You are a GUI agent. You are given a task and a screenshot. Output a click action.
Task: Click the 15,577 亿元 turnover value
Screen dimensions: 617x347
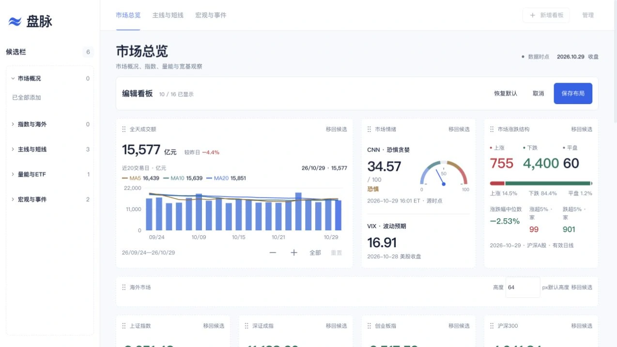point(149,150)
